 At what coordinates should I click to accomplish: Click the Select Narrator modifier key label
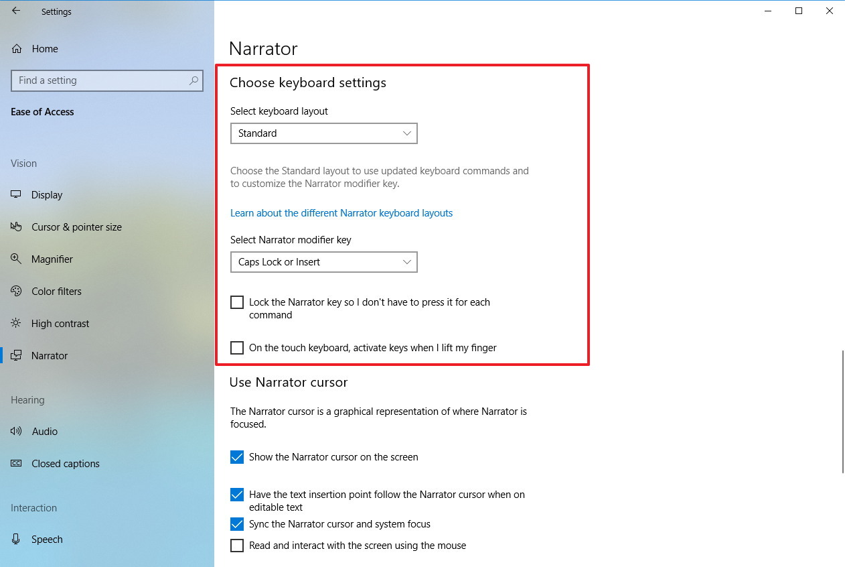point(291,240)
